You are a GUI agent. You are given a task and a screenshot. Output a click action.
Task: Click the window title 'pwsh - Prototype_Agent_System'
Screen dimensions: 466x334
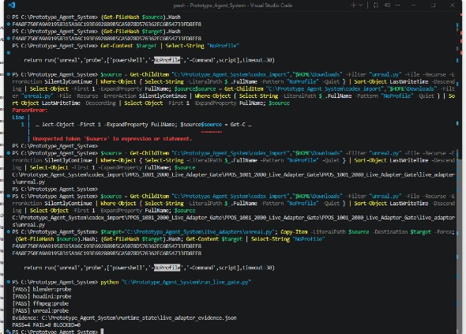click(x=210, y=6)
